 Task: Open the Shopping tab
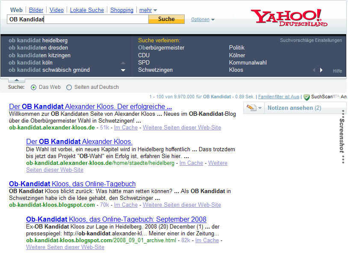pos(121,10)
